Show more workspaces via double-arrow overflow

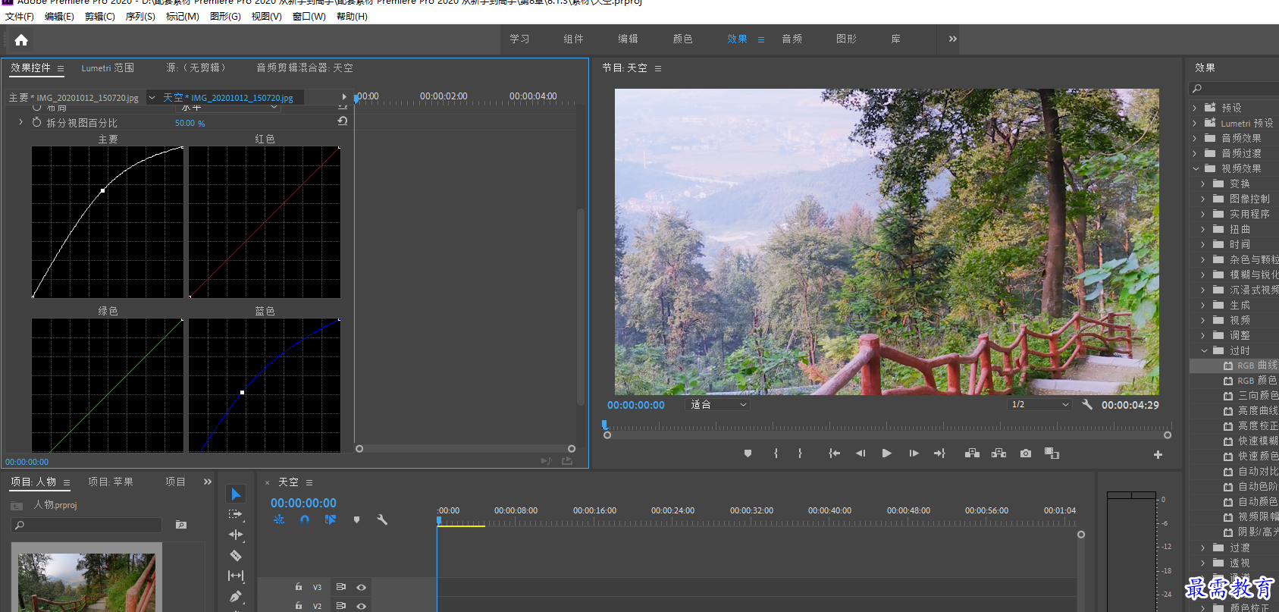953,39
